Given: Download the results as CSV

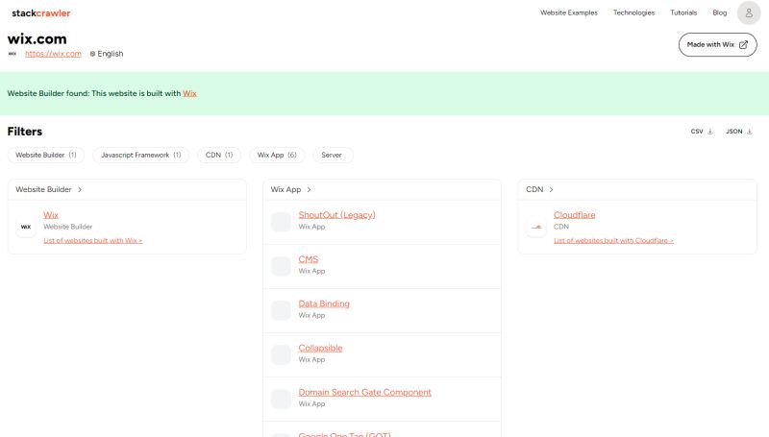Looking at the screenshot, I should point(702,132).
